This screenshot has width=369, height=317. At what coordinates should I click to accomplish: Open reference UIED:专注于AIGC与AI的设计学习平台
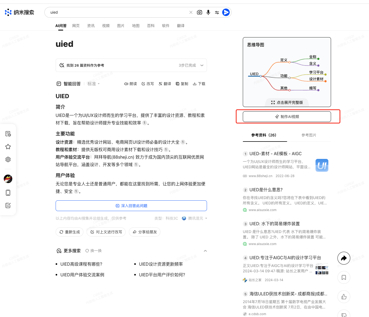pos(285,258)
